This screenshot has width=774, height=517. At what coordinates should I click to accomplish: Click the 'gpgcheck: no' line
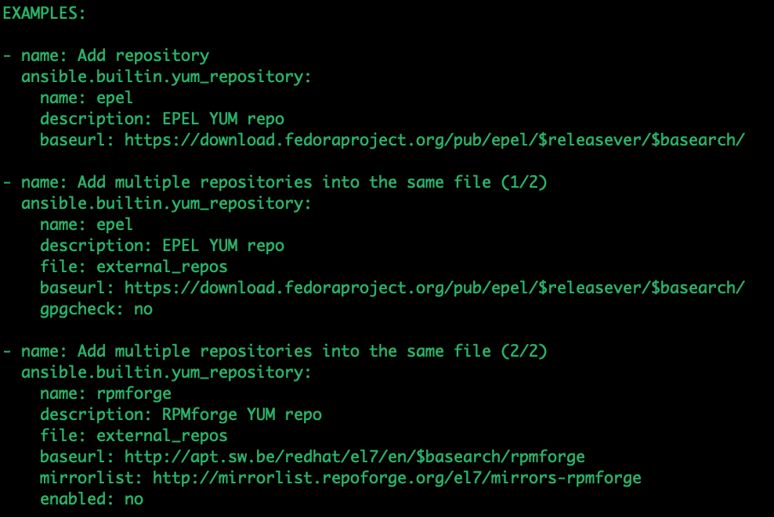(x=96, y=309)
